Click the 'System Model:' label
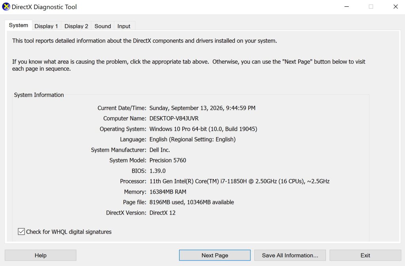The width and height of the screenshot is (405, 266). pos(128,160)
